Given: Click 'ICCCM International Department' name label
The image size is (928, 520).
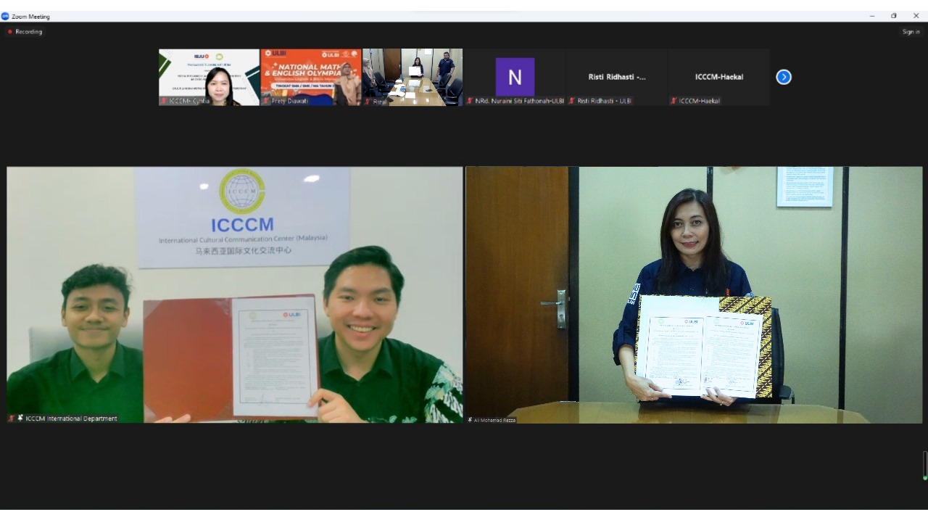Looking at the screenshot, I should [71, 418].
